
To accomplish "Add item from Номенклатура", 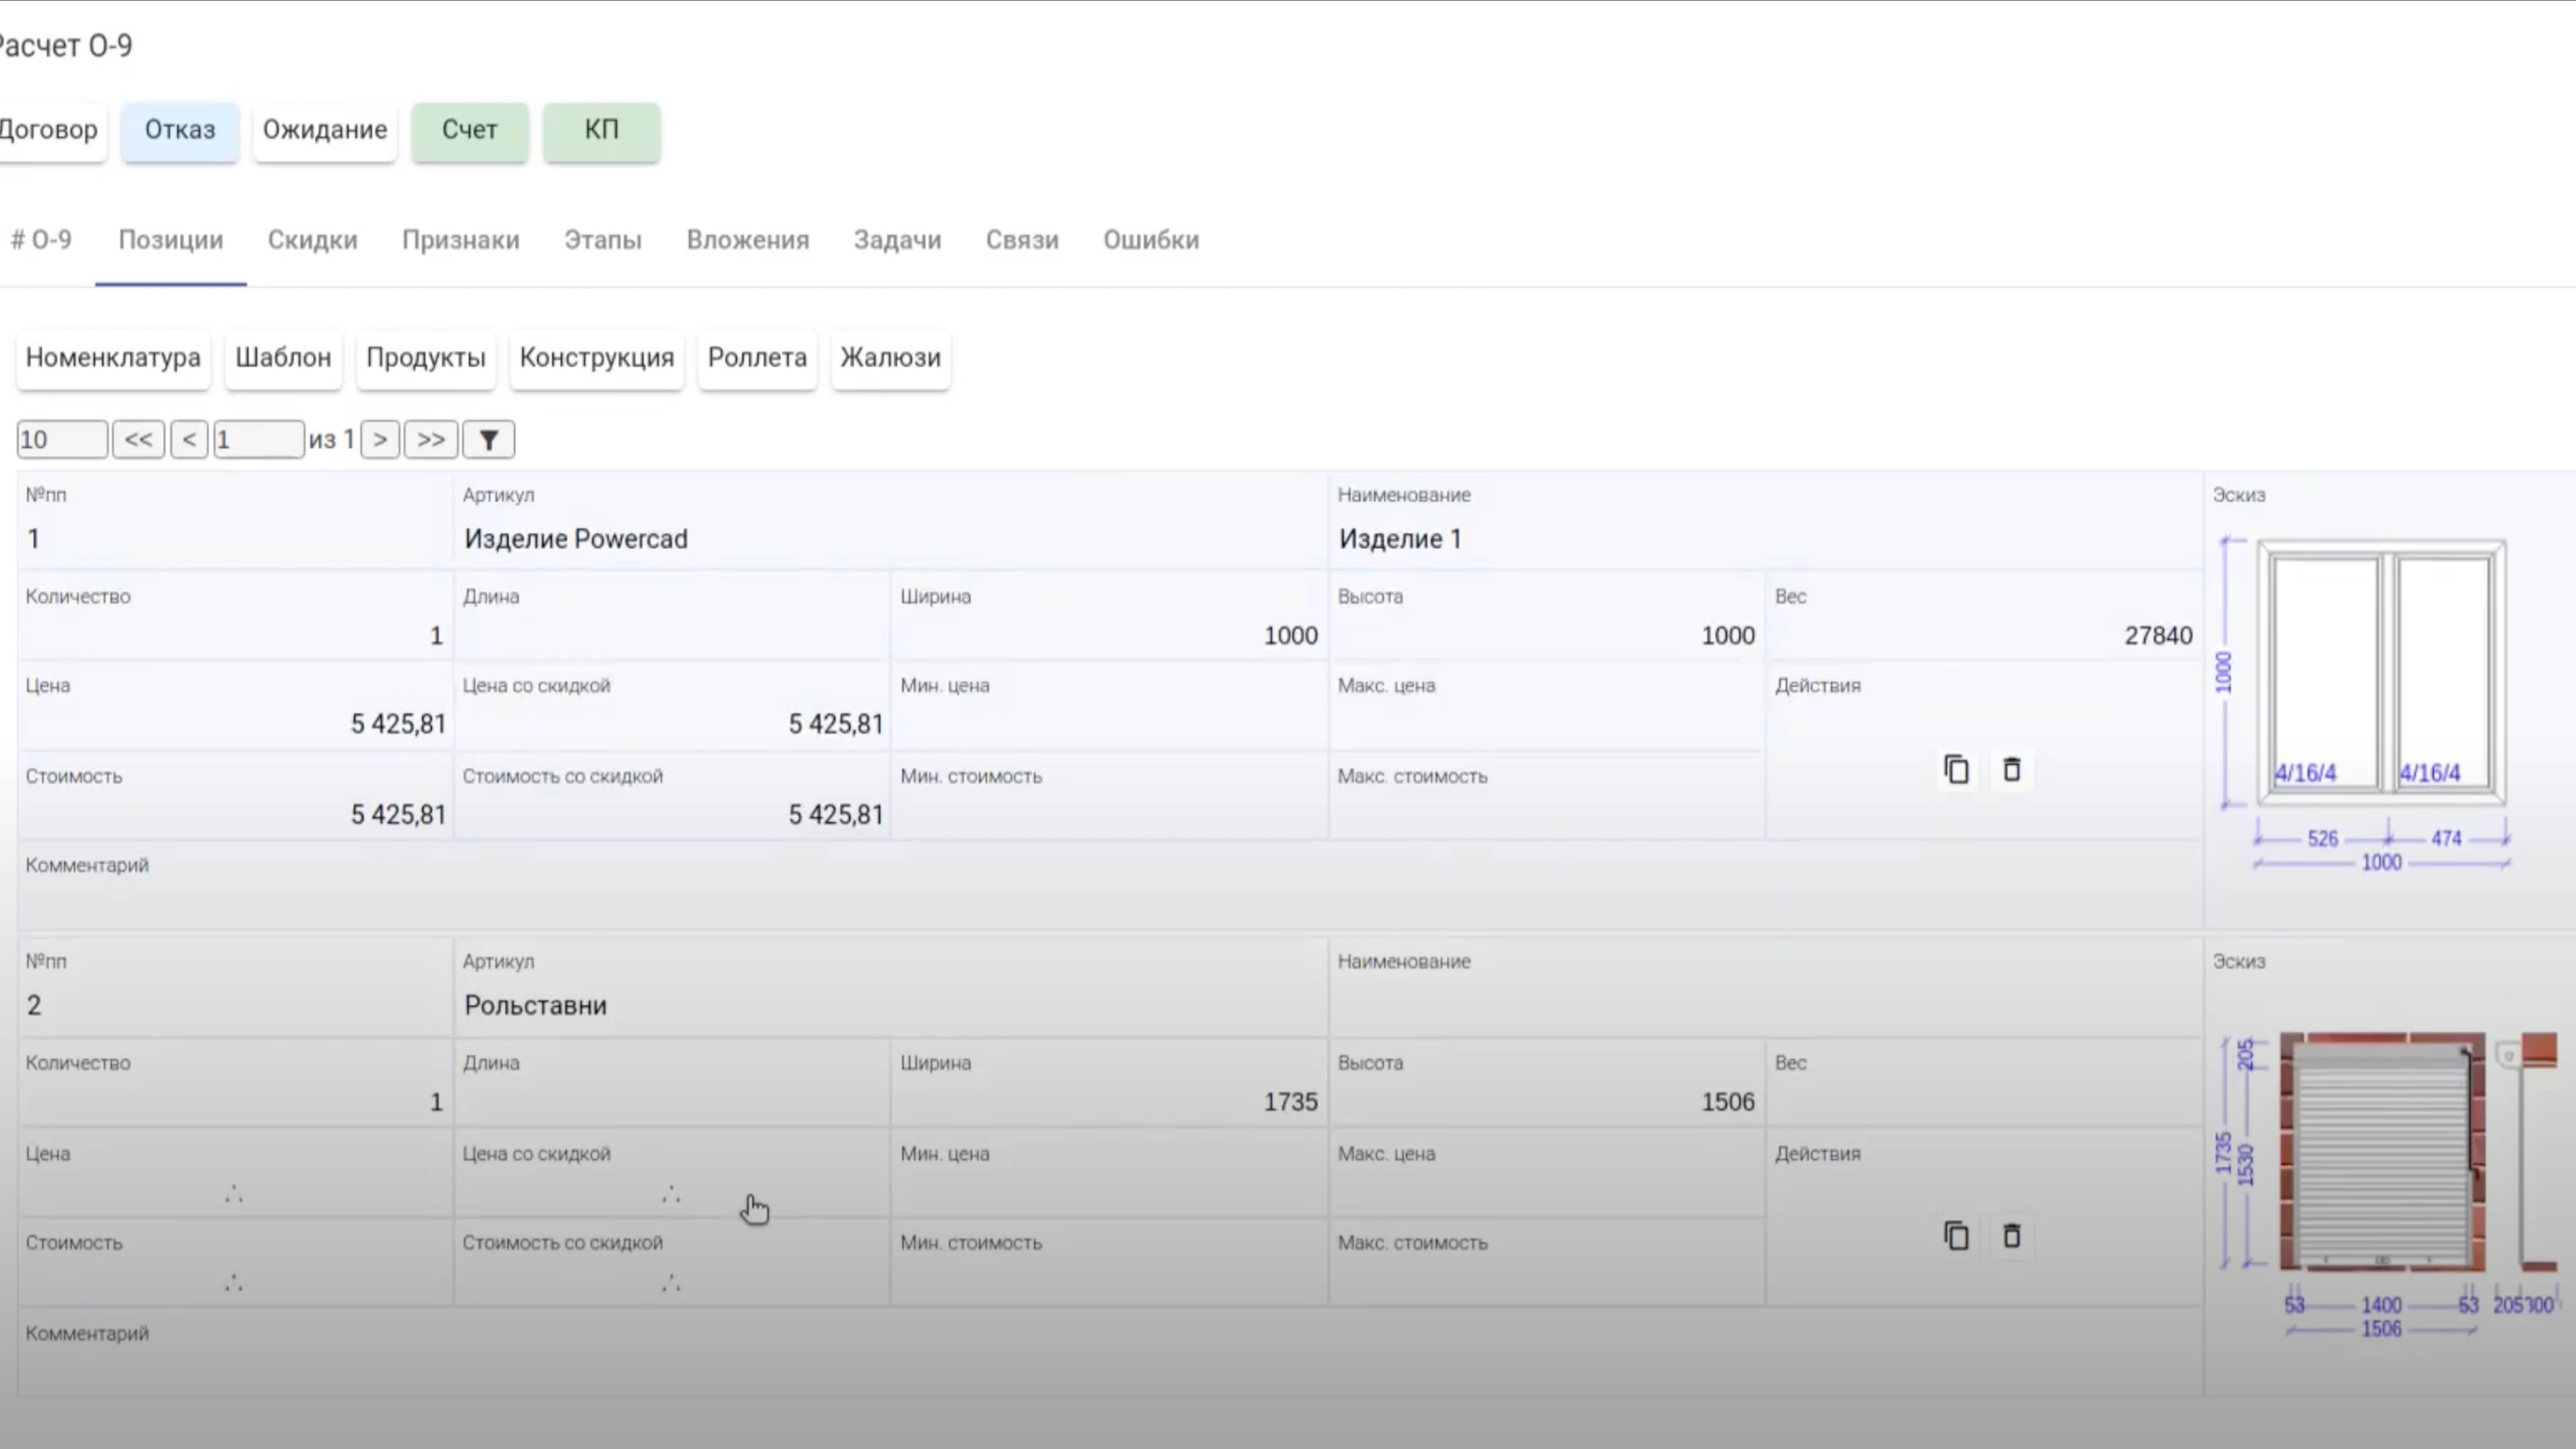I will (113, 358).
